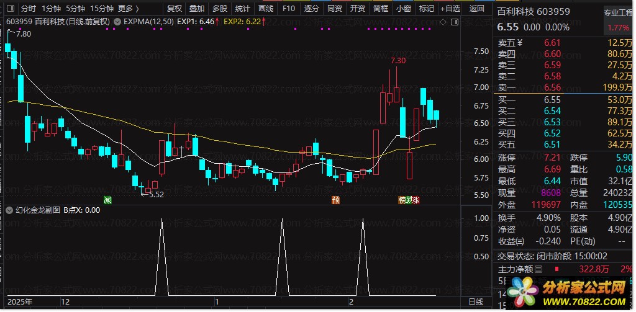
Task: Select the 15分钟 period
Action: point(101,9)
